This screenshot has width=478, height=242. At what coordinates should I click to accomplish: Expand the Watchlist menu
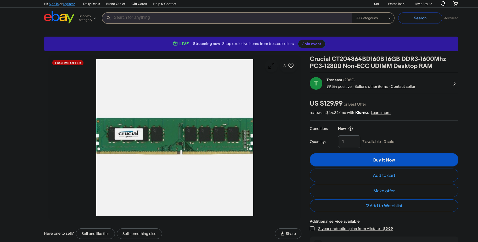[396, 4]
